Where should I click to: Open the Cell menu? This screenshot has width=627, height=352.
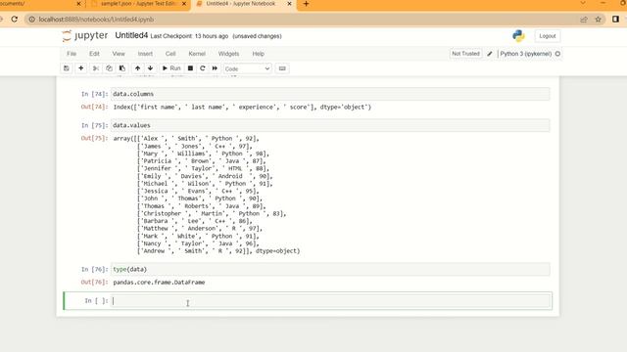[170, 54]
